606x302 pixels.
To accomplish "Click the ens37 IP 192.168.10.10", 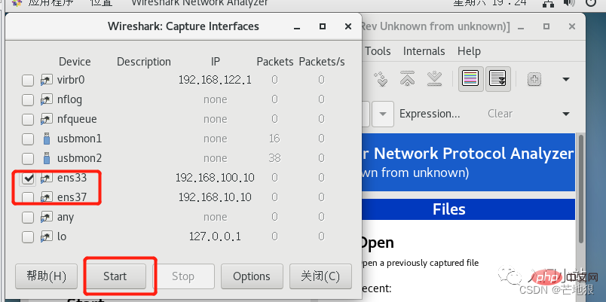I will (x=215, y=198).
